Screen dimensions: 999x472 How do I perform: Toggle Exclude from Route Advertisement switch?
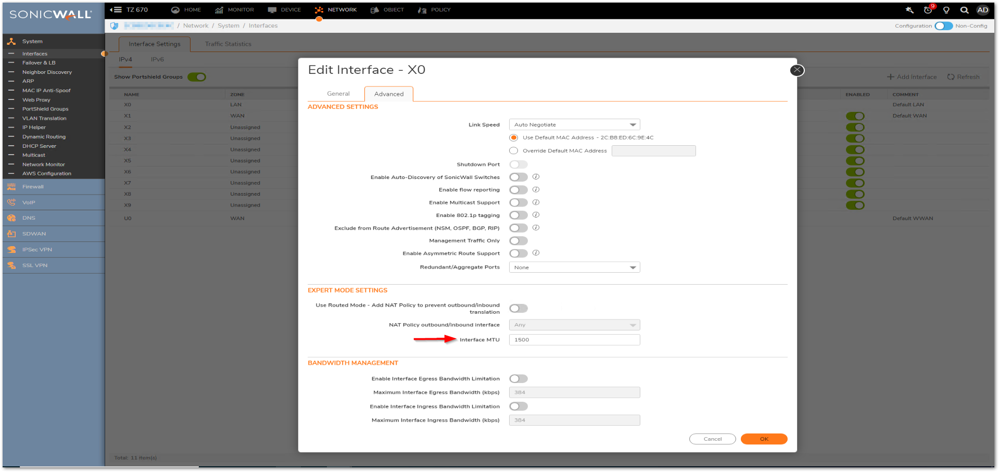(x=519, y=228)
